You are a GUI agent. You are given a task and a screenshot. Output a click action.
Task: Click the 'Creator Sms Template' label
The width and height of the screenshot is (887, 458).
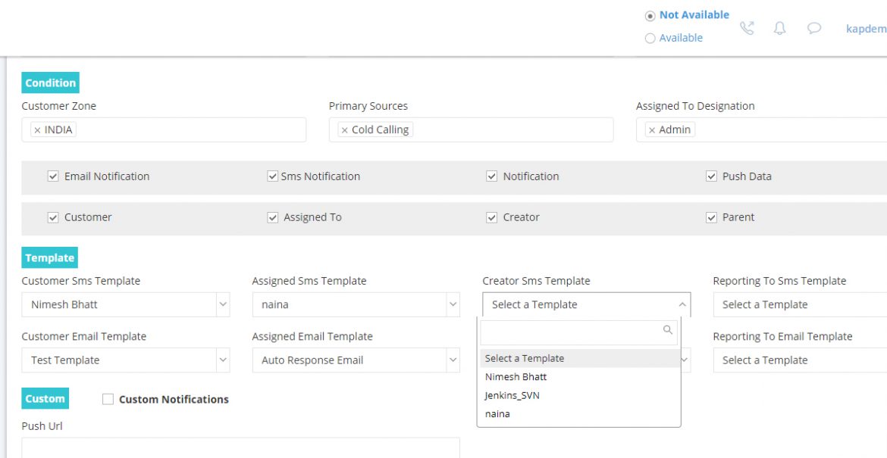point(536,281)
